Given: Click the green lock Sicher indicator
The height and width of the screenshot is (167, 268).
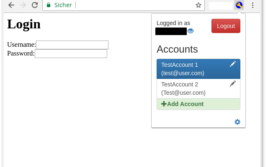Looking at the screenshot, I should (59, 5).
